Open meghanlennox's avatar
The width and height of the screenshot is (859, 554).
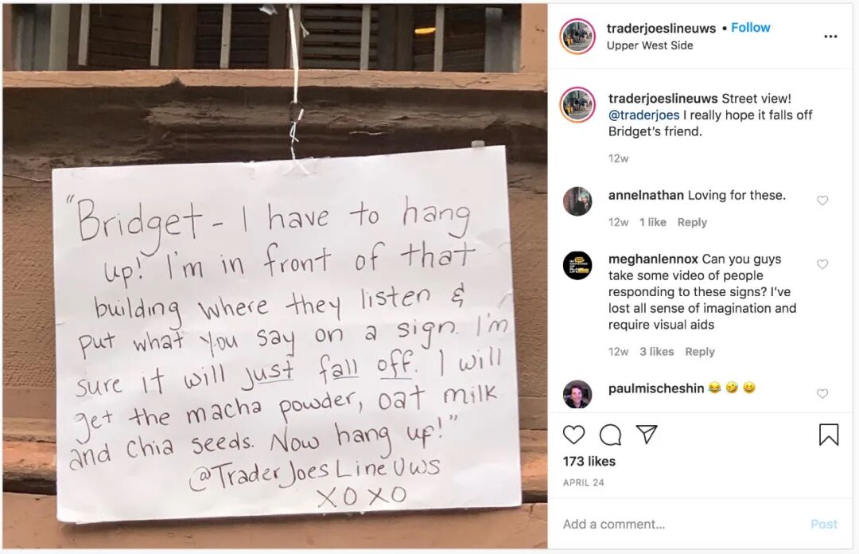(x=577, y=266)
